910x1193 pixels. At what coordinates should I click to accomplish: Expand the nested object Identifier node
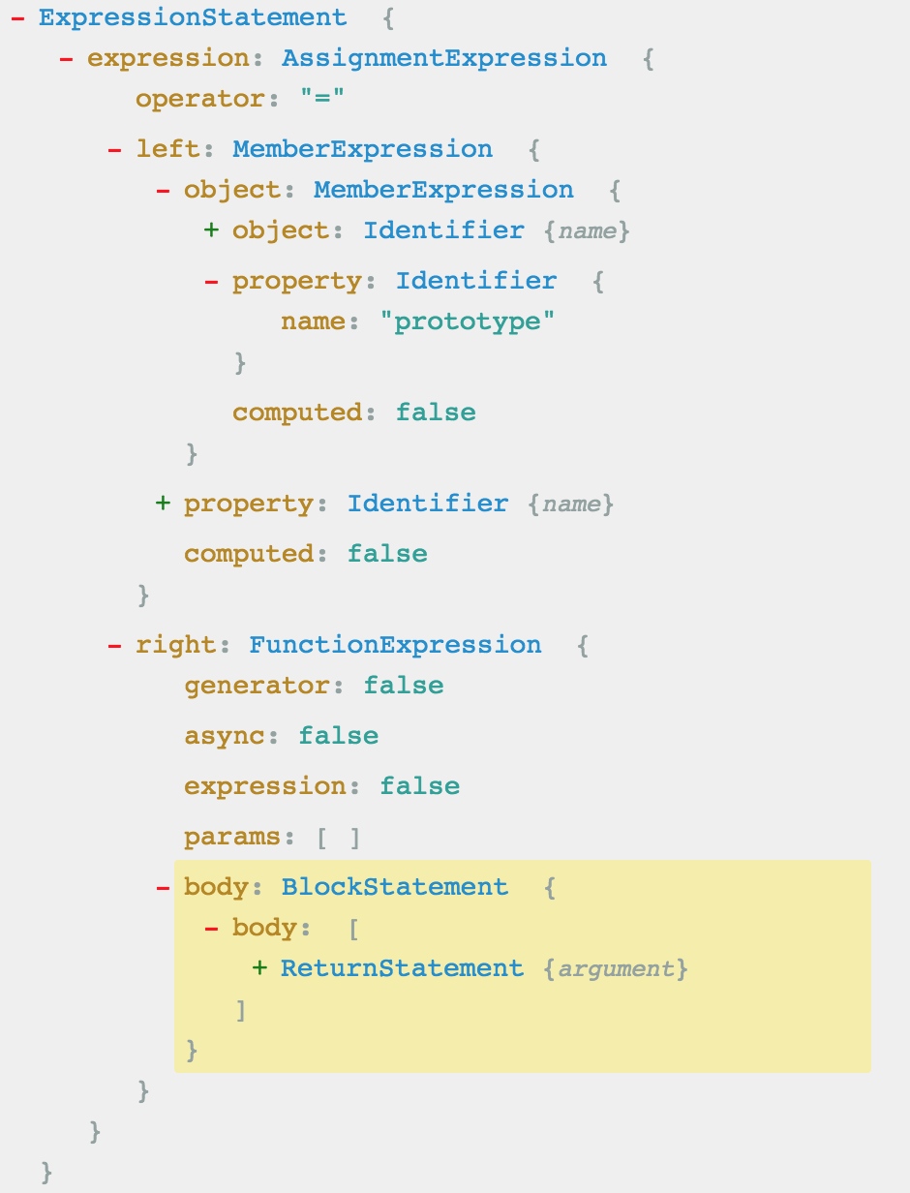(x=211, y=230)
